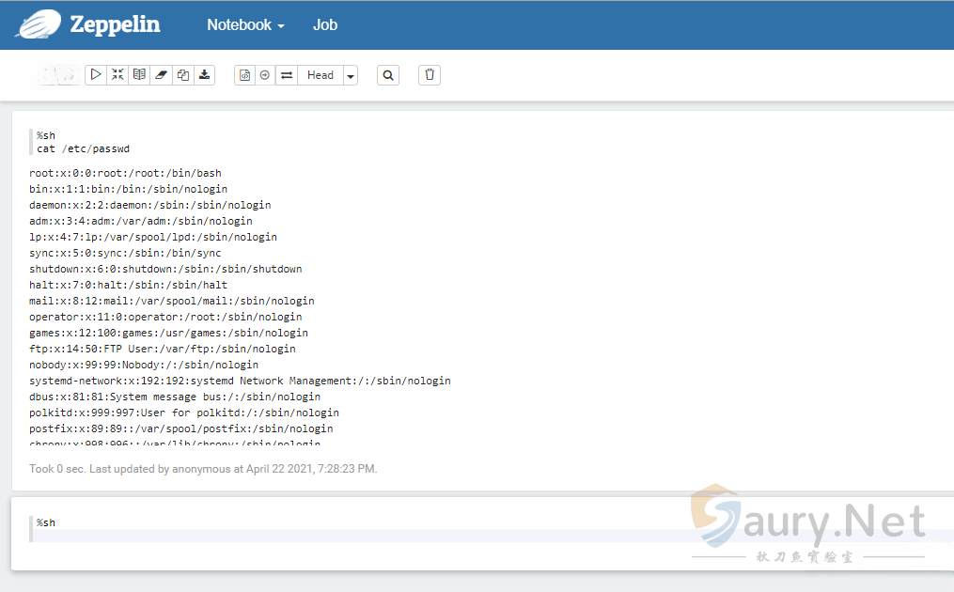Go to the Job page

click(x=325, y=25)
